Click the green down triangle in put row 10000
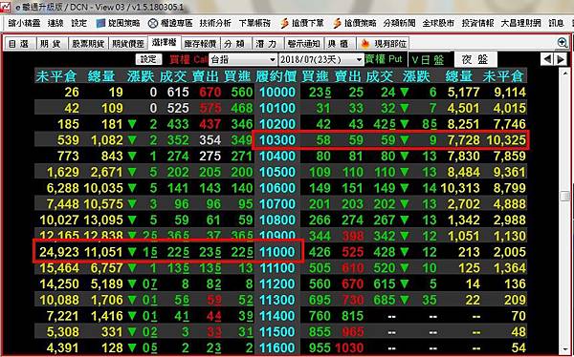The width and height of the screenshot is (574, 357). coord(405,92)
